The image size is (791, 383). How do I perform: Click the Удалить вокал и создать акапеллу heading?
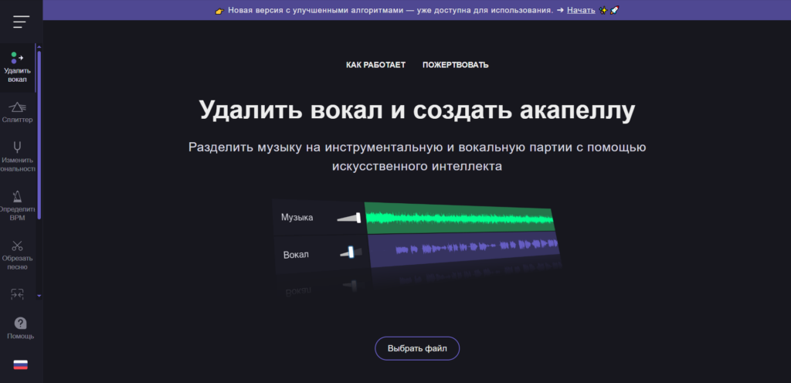click(x=417, y=110)
